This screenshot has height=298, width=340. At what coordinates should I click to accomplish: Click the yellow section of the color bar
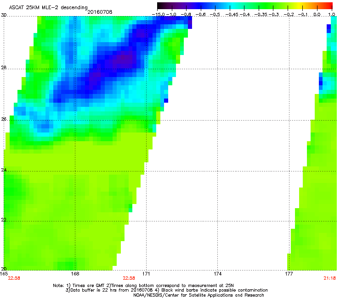point(299,6)
